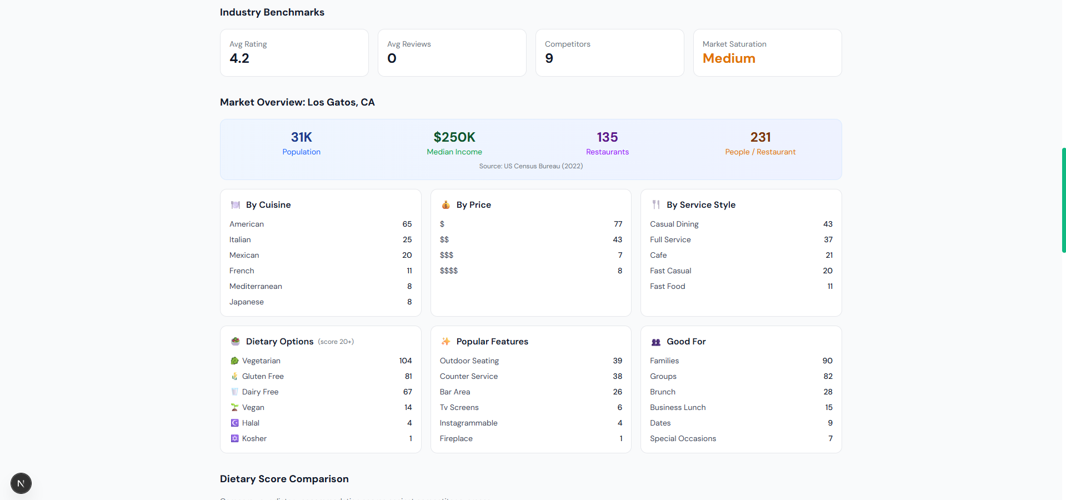
Task: Select the $$$$ price tier row
Action: click(x=531, y=271)
